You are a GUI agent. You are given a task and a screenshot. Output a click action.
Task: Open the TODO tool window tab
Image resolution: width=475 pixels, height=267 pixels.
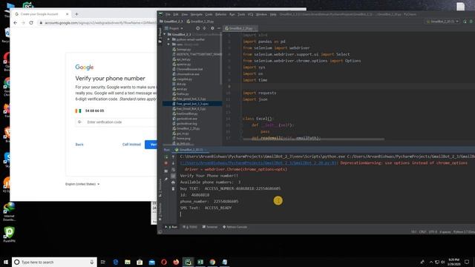pyautogui.click(x=190, y=227)
